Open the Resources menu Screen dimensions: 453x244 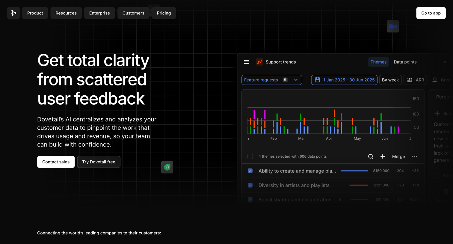click(x=66, y=13)
